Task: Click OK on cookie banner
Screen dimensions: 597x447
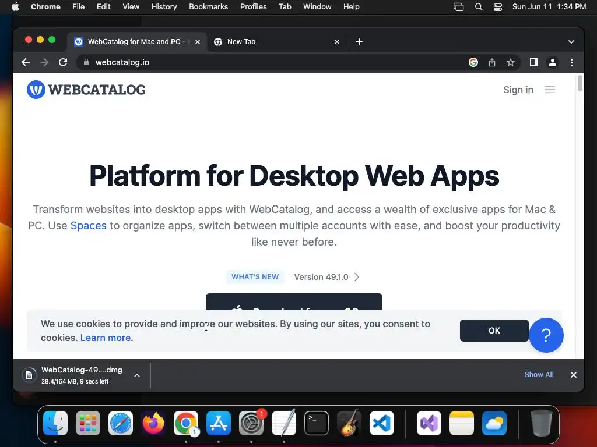Action: pyautogui.click(x=494, y=331)
